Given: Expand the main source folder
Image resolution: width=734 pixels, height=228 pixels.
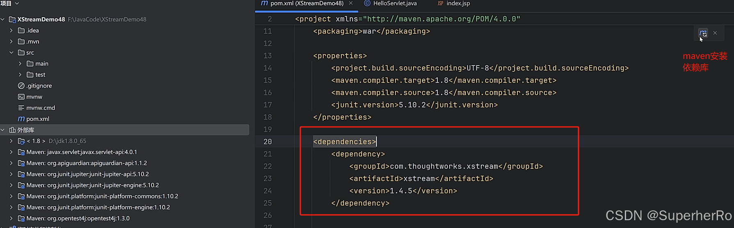Looking at the screenshot, I should tap(20, 63).
